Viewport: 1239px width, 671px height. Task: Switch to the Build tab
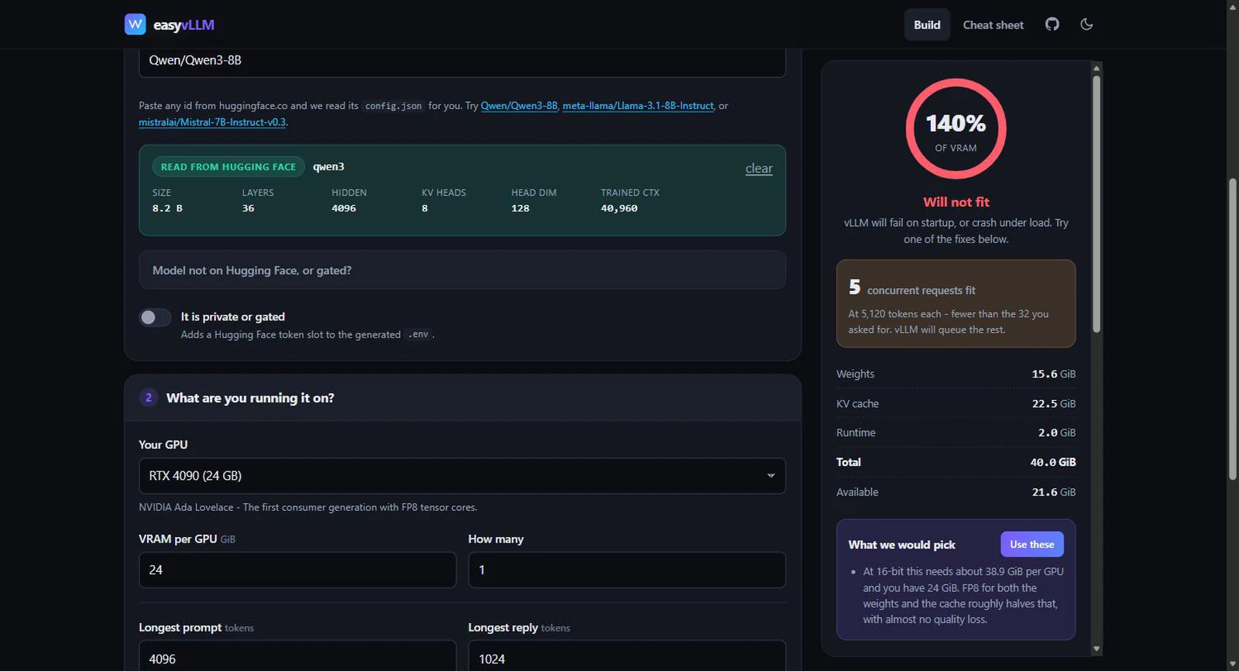click(x=927, y=25)
